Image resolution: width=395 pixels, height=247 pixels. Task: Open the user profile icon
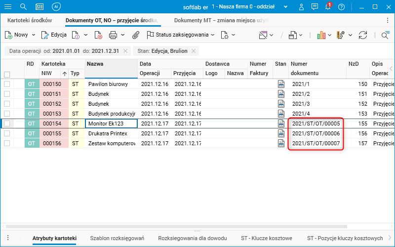pyautogui.click(x=301, y=7)
